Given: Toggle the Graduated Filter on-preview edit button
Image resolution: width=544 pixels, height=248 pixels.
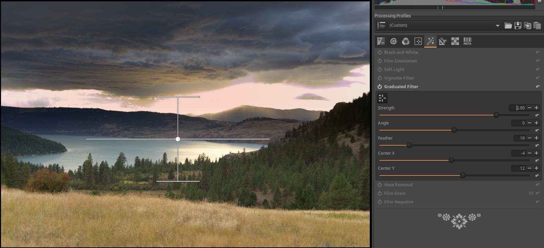Looking at the screenshot, I should point(382,98).
